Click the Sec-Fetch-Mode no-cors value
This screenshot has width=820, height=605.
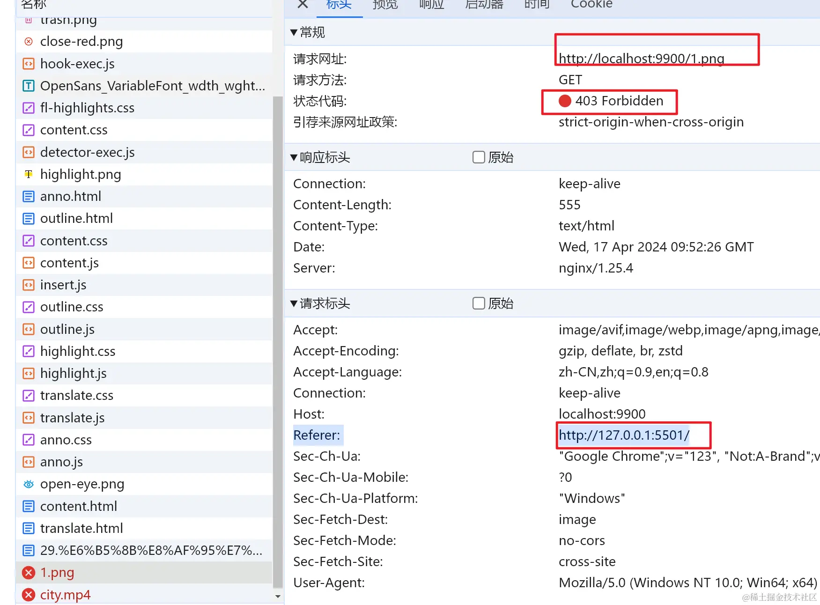(x=582, y=540)
